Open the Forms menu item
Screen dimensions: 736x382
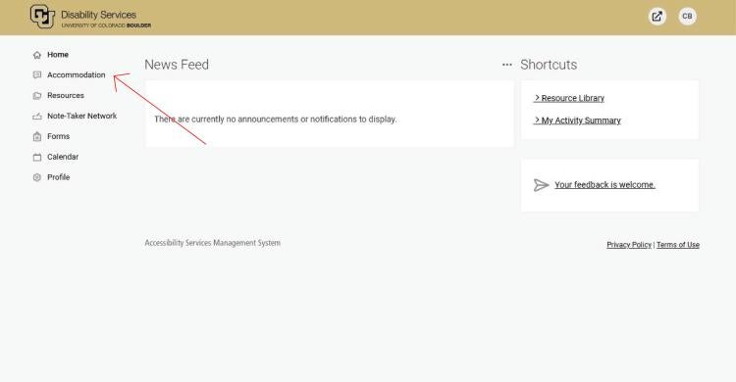pyautogui.click(x=58, y=136)
